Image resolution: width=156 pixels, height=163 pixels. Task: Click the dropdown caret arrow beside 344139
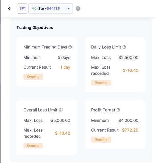pyautogui.click(x=69, y=9)
